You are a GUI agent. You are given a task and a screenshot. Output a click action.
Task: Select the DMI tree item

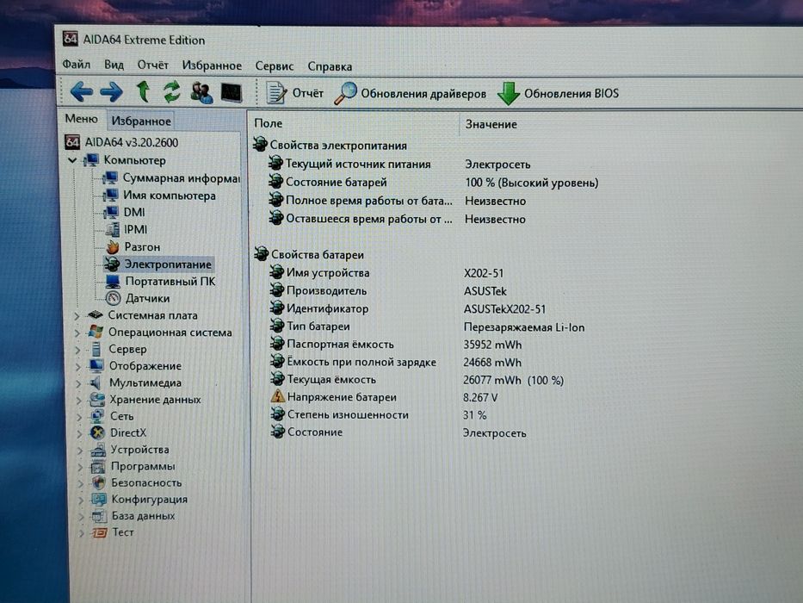pos(133,212)
